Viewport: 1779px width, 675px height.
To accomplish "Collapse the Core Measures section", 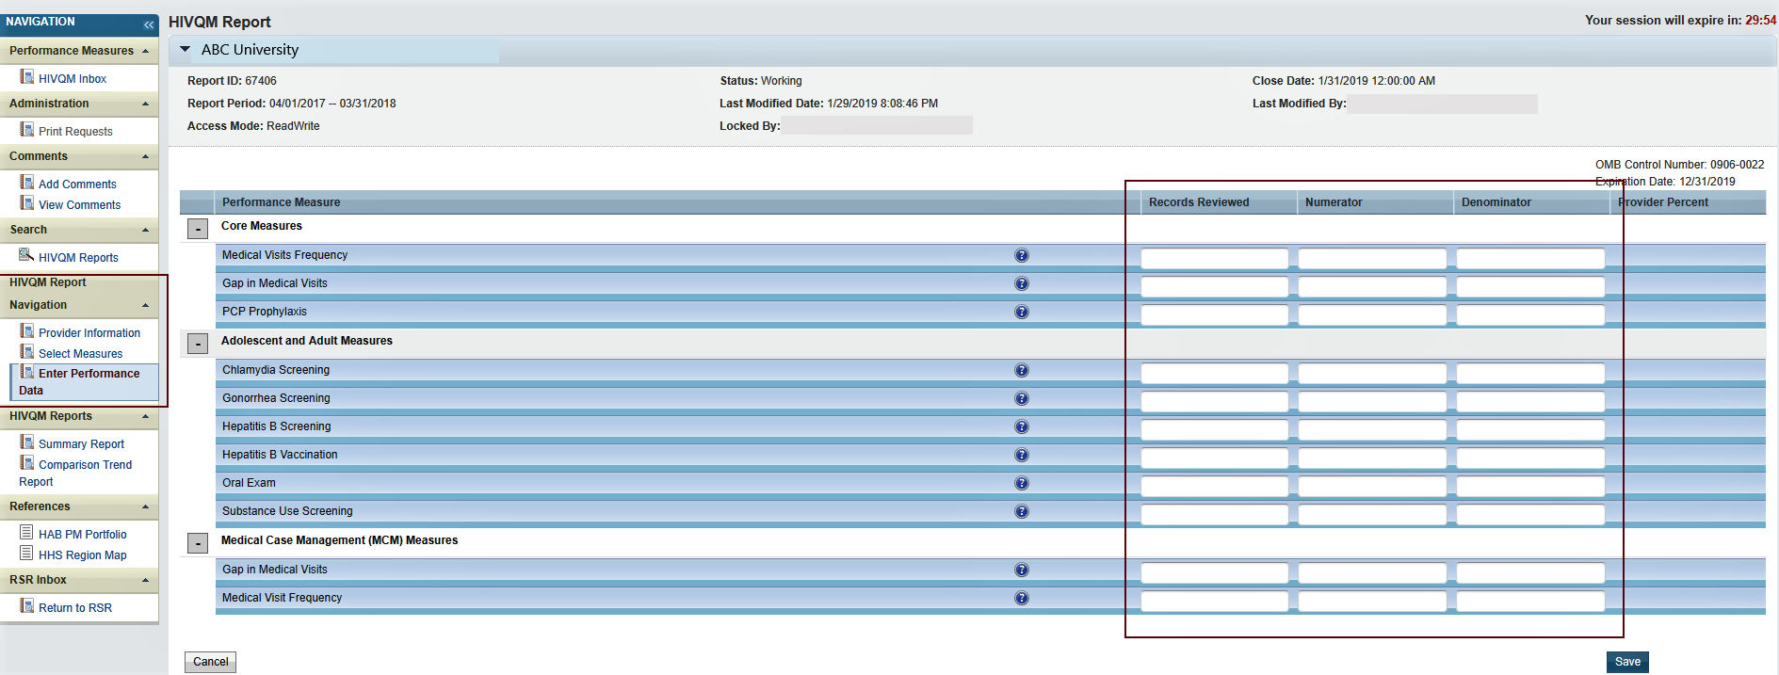I will (x=198, y=229).
